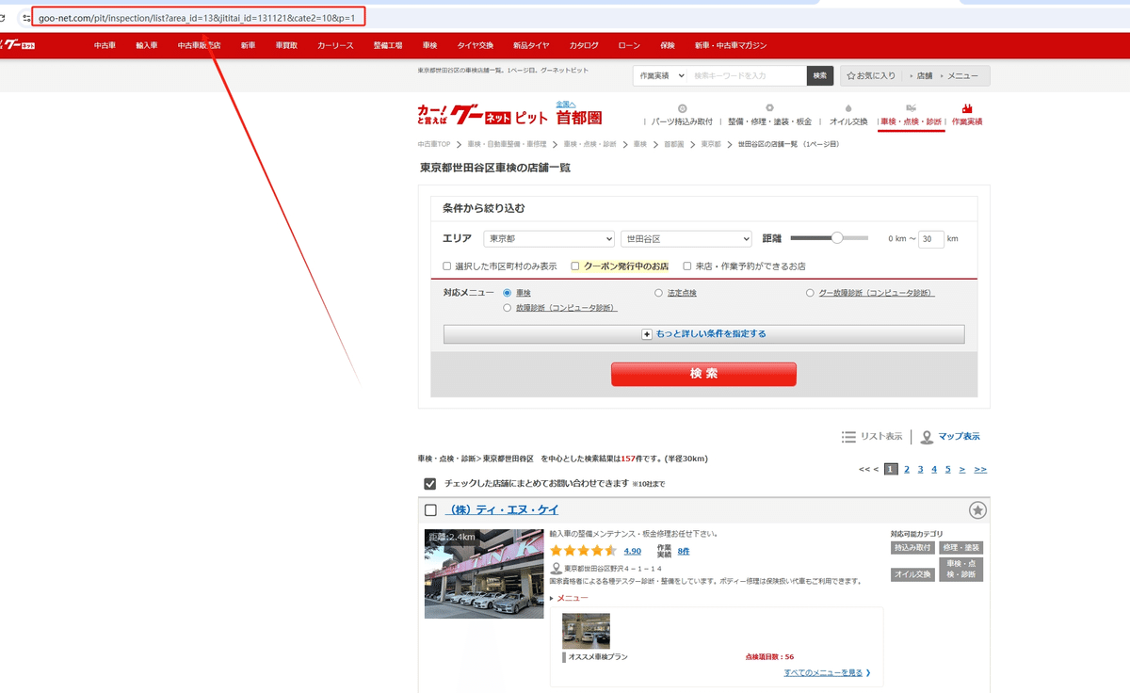The image size is (1130, 693).
Task: Go to results page 2
Action: [907, 469]
